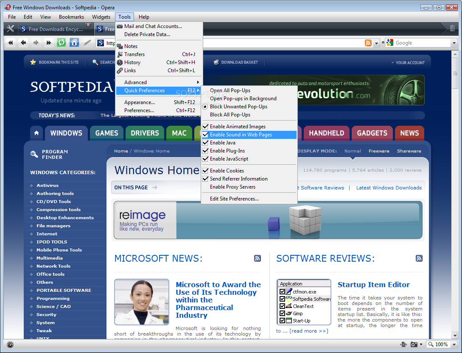
Task: Go to the Home page icon
Action: [x=74, y=43]
